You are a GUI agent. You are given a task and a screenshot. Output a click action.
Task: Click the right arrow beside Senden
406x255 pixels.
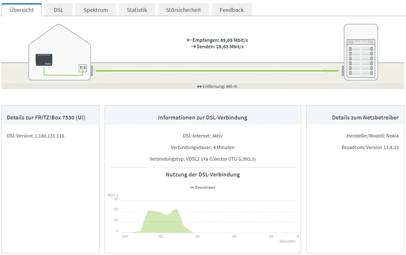click(x=193, y=47)
